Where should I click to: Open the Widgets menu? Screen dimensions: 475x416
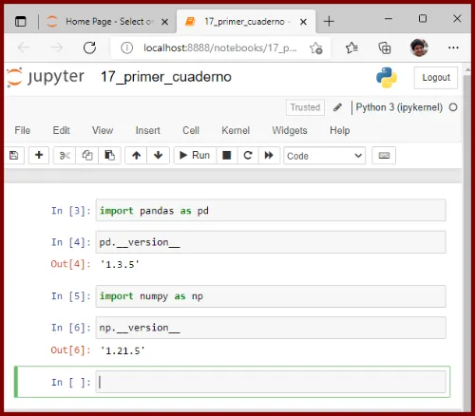tap(290, 130)
